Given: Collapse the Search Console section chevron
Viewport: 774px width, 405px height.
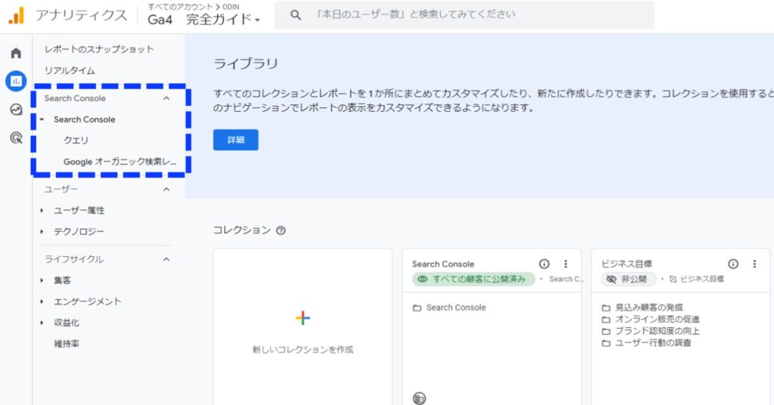Looking at the screenshot, I should pos(166,98).
